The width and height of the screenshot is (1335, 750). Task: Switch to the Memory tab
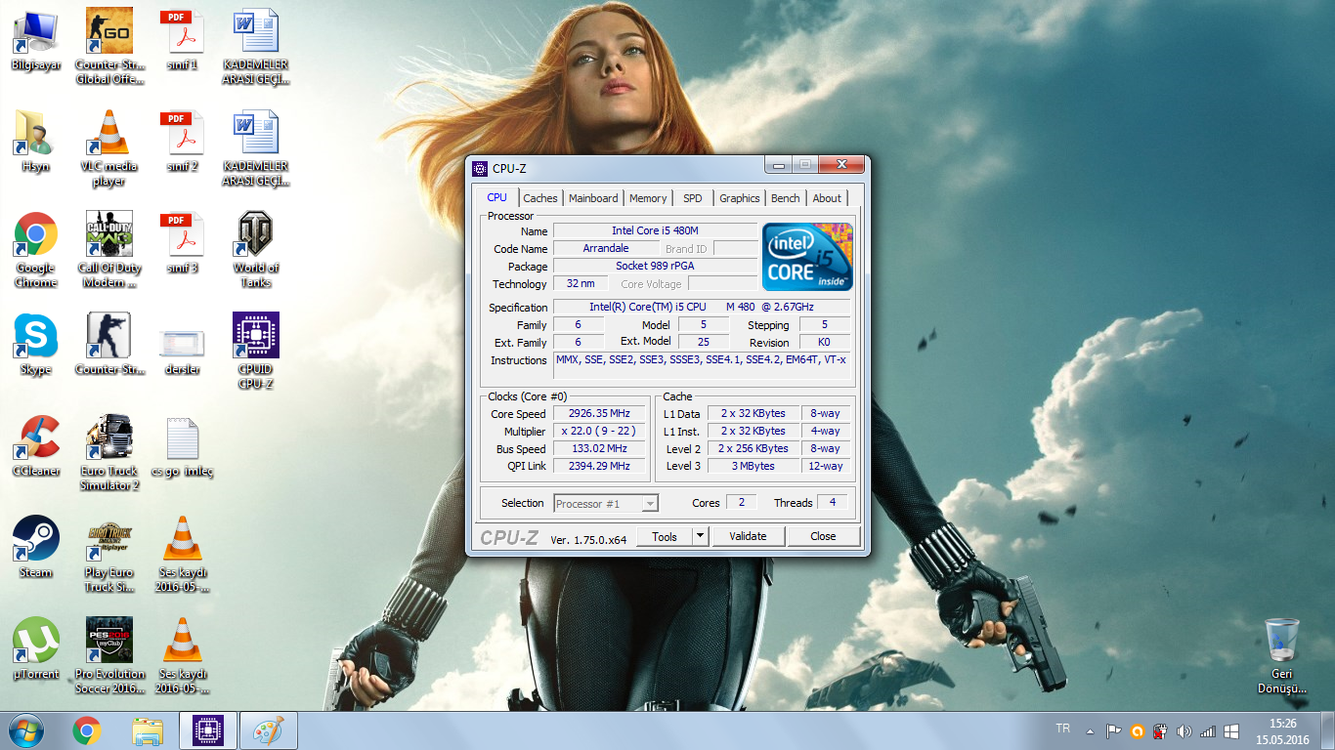click(x=648, y=198)
